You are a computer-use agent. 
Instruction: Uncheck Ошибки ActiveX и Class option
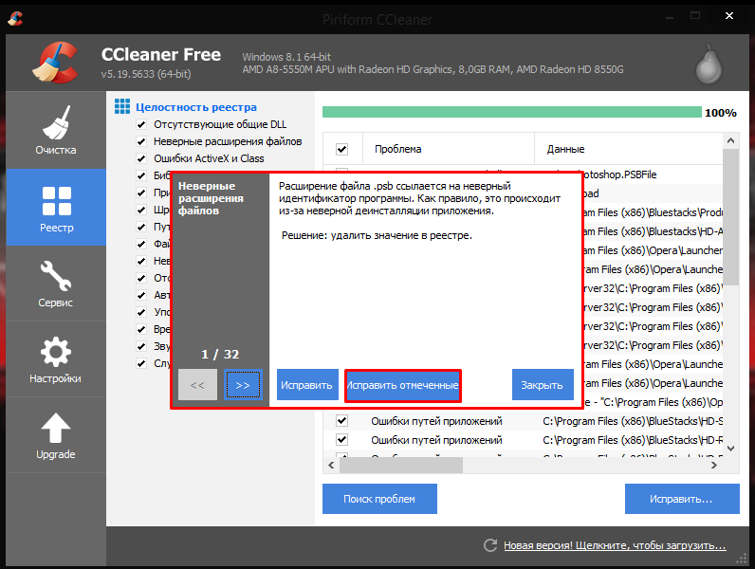point(141,159)
